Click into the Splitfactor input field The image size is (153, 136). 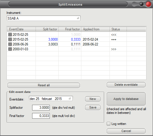(x=41, y=108)
